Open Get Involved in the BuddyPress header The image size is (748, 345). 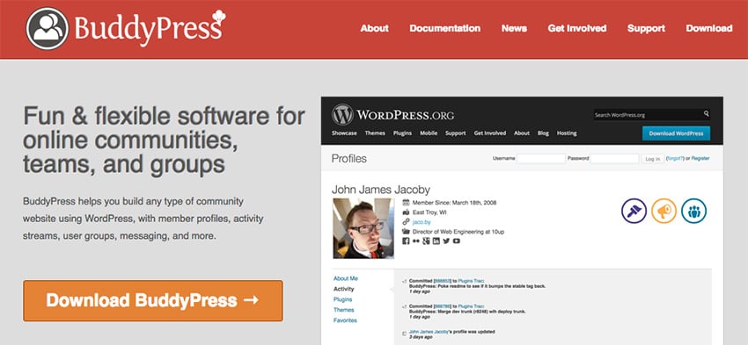click(576, 29)
